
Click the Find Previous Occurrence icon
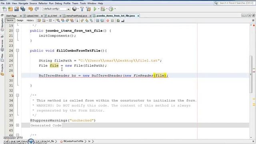tap(63, 20)
